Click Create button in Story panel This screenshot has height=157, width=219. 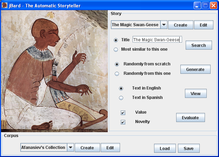pyautogui.click(x=181, y=25)
